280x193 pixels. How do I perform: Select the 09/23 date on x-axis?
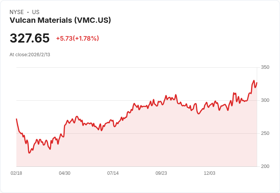(161, 173)
